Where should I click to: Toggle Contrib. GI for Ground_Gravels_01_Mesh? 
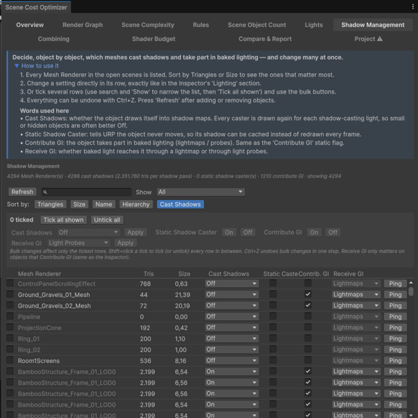tap(308, 294)
